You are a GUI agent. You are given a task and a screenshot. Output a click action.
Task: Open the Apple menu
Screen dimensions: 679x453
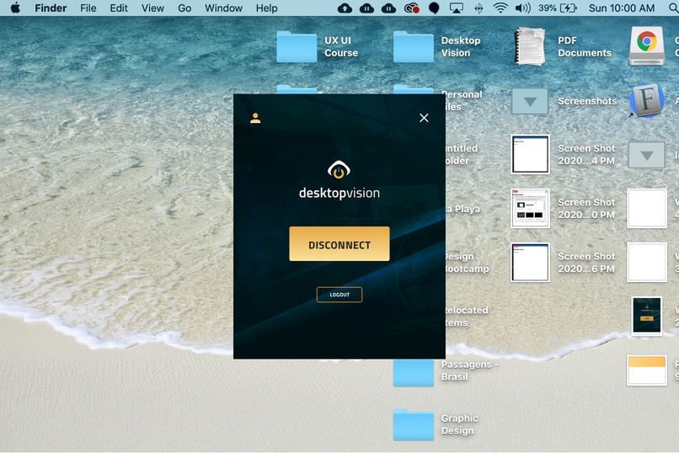coord(15,8)
